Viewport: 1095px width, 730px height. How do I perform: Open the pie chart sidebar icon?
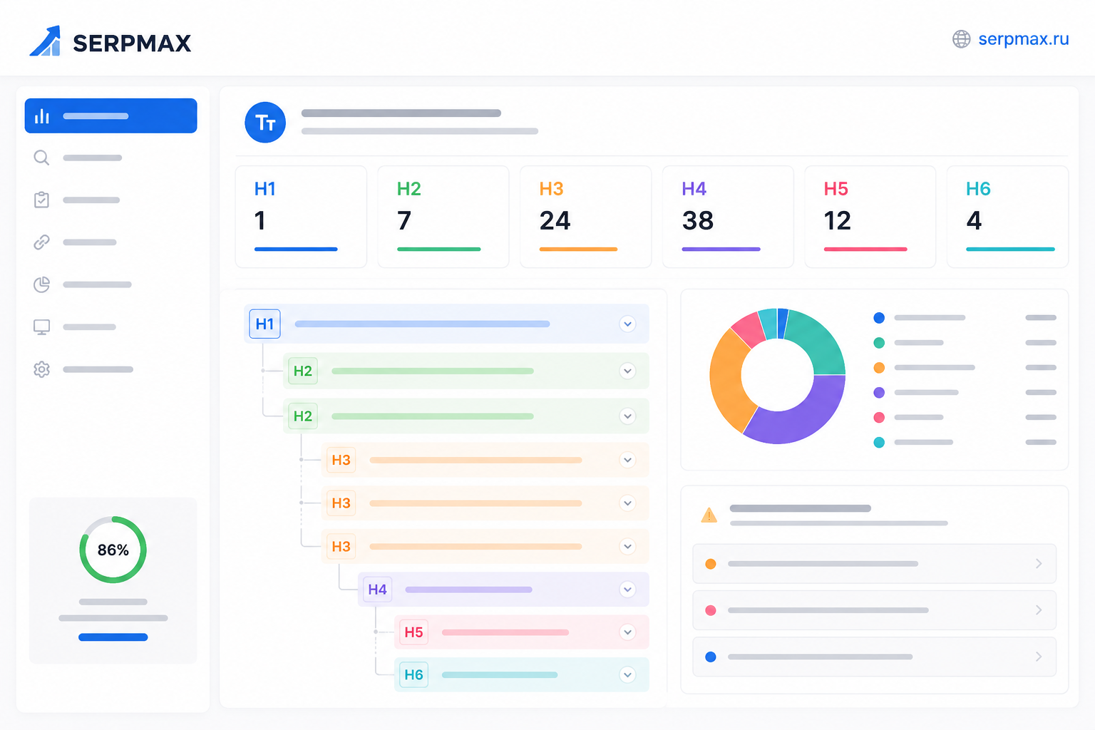[41, 284]
